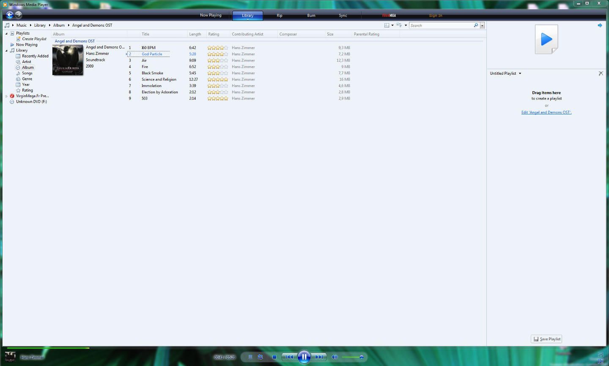Skip to the next track
Screen dimensions: 609x366
[x=319, y=357]
